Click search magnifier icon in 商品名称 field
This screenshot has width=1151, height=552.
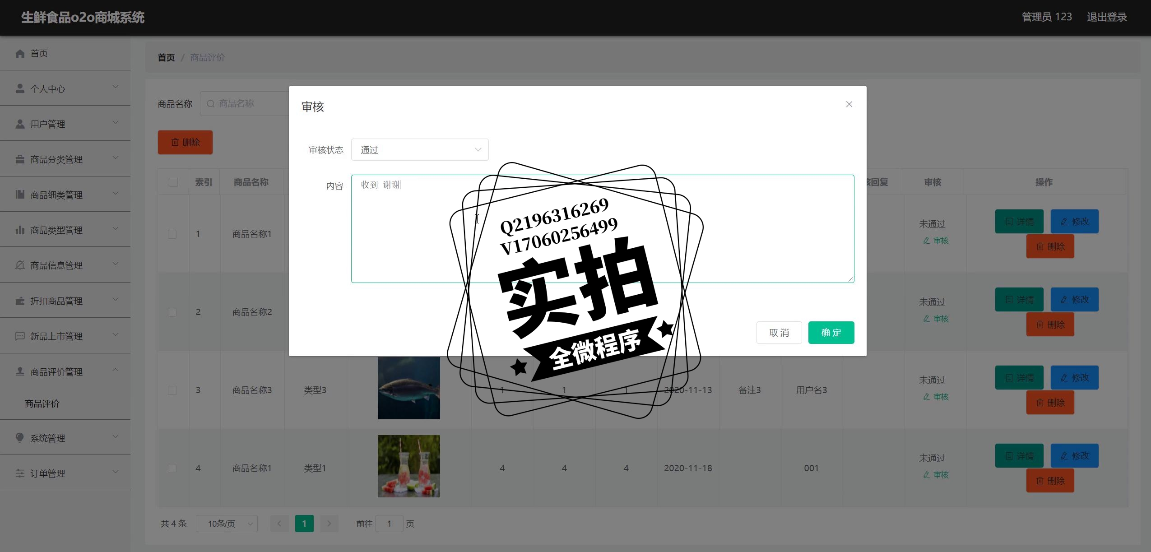210,104
